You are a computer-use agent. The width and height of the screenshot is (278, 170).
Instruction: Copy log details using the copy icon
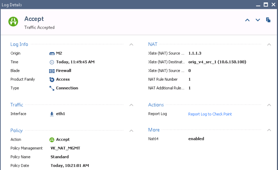(268, 20)
